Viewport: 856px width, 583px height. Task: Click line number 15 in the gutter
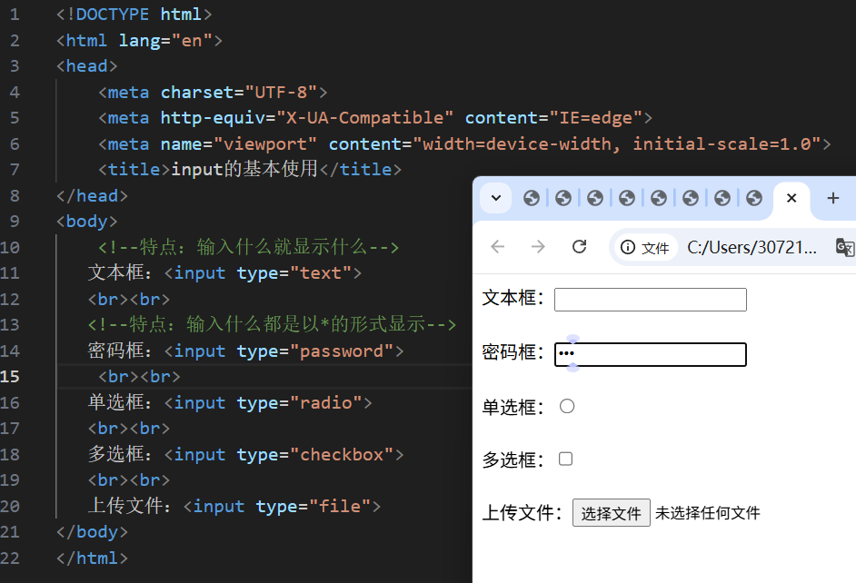point(10,376)
